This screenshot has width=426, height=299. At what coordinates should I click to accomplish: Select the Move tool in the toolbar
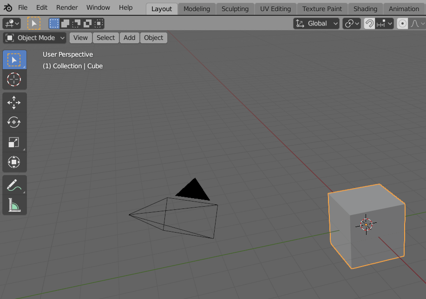tap(14, 102)
